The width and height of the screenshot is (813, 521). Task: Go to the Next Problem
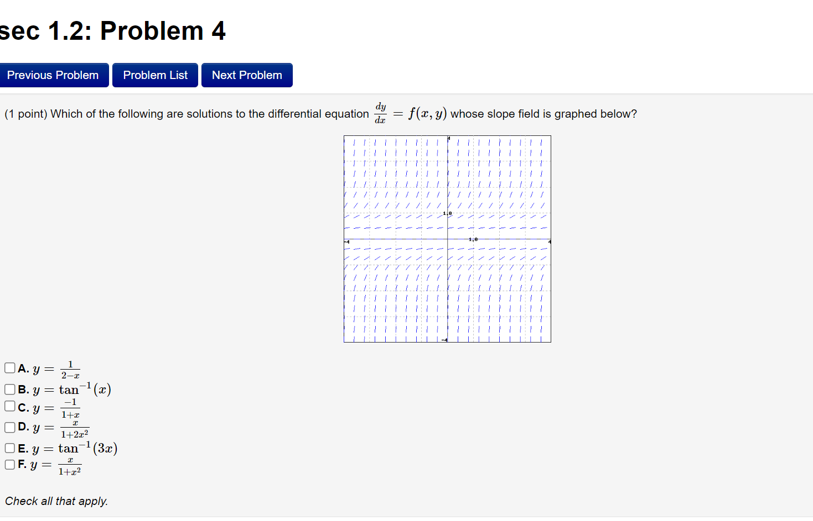[x=246, y=75]
